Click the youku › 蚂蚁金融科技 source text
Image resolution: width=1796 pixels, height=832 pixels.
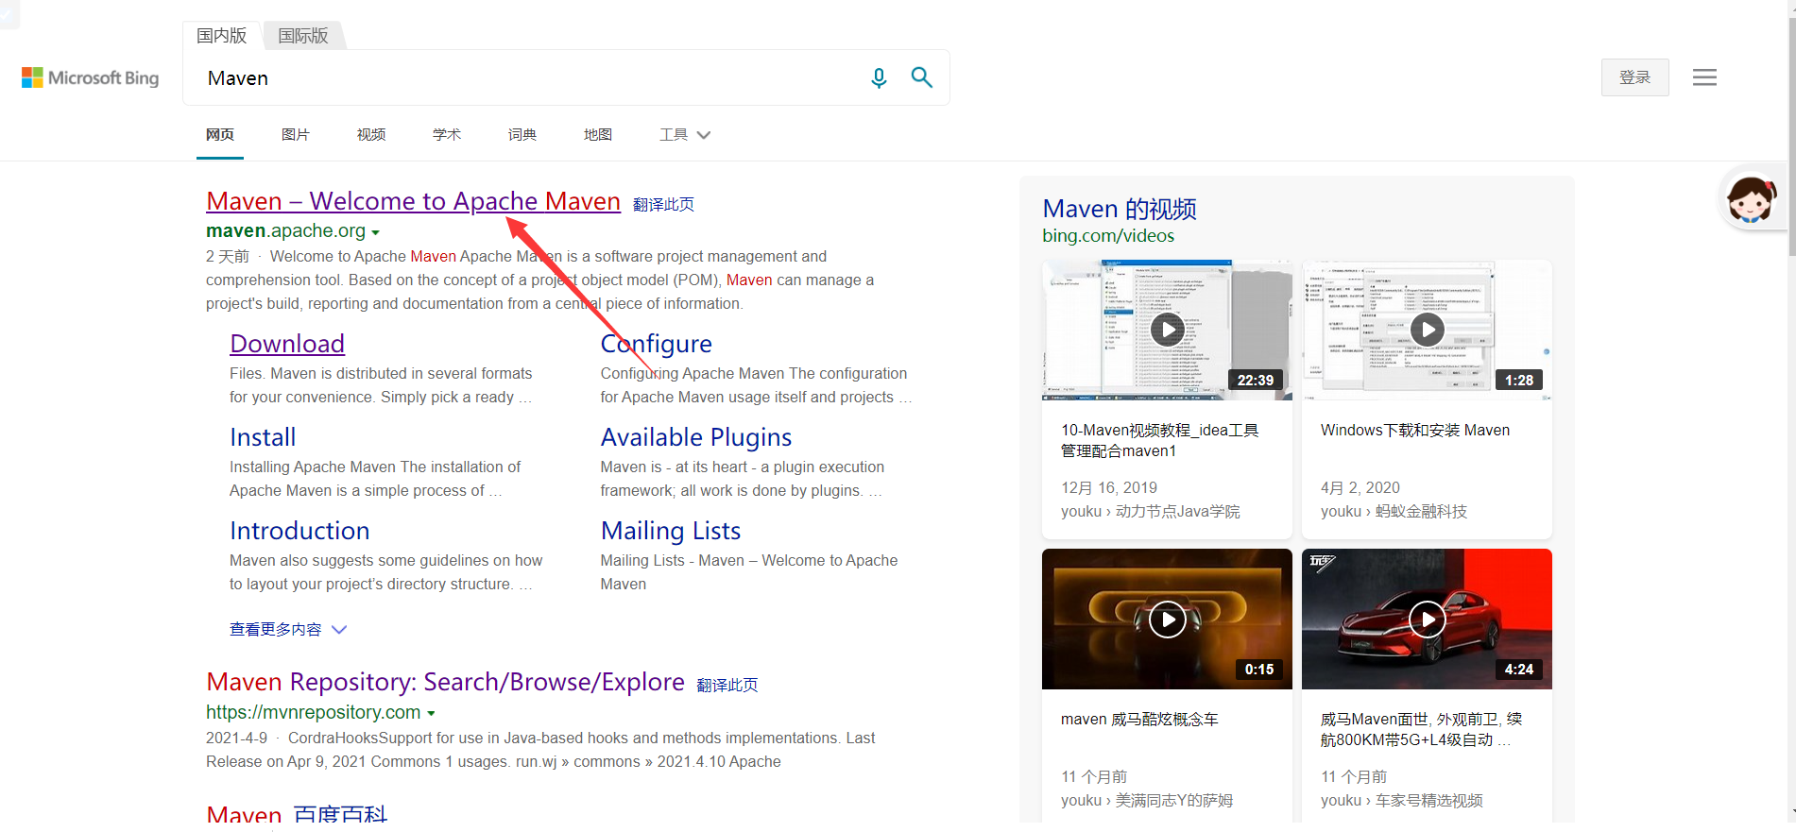coord(1394,511)
